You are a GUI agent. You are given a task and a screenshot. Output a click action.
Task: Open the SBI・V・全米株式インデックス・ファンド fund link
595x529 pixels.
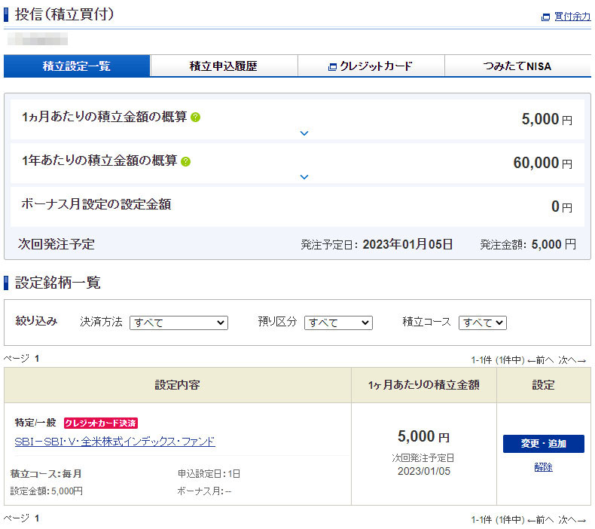(114, 442)
